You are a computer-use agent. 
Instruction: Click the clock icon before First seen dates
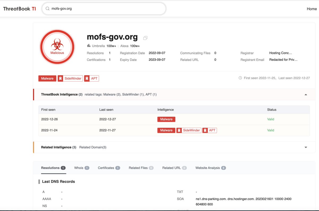[x=240, y=78]
